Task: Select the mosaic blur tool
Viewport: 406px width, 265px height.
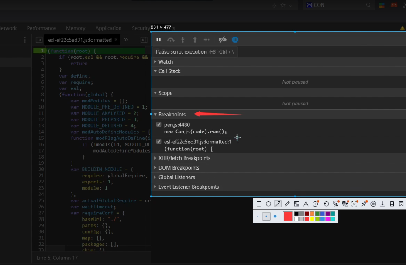Action: pyautogui.click(x=296, y=204)
